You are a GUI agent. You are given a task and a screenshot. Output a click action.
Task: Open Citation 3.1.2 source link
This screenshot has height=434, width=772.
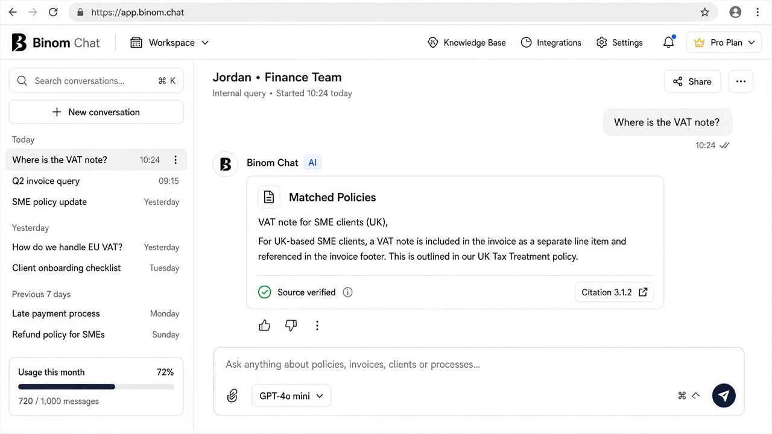(614, 292)
